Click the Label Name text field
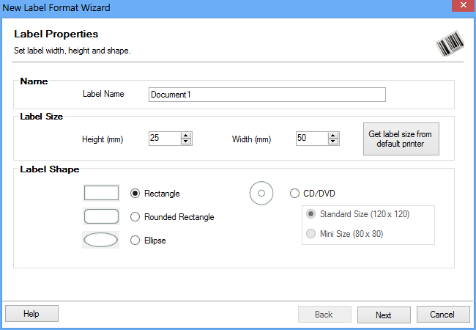Screen dimensions: 476x330 tap(267, 95)
